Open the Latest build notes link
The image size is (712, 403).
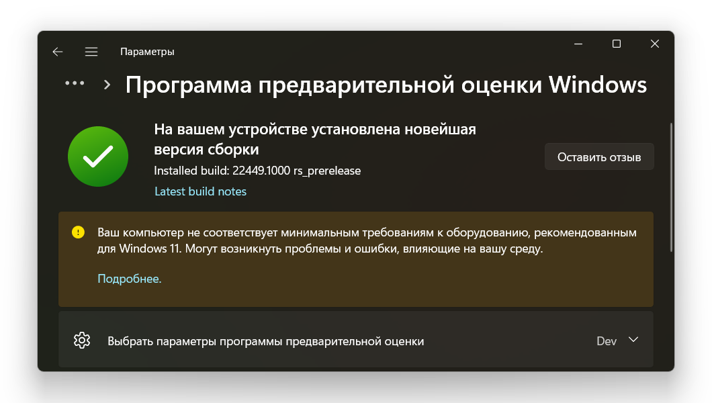coord(200,191)
